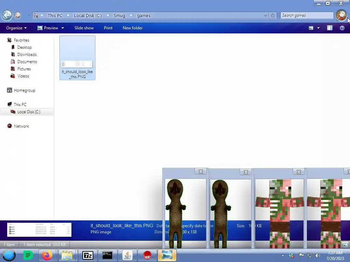
Task: Open the volume speaker tray icon
Action: (318, 255)
